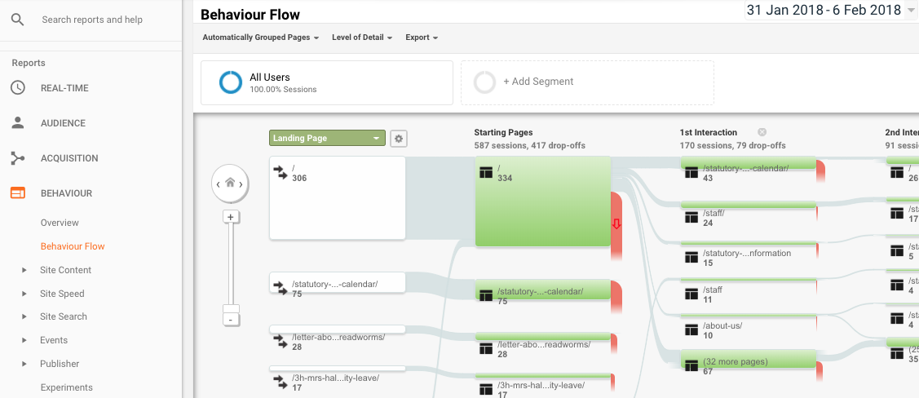Open Automatically Grouped Pages dropdown
919x398 pixels.
pos(261,38)
